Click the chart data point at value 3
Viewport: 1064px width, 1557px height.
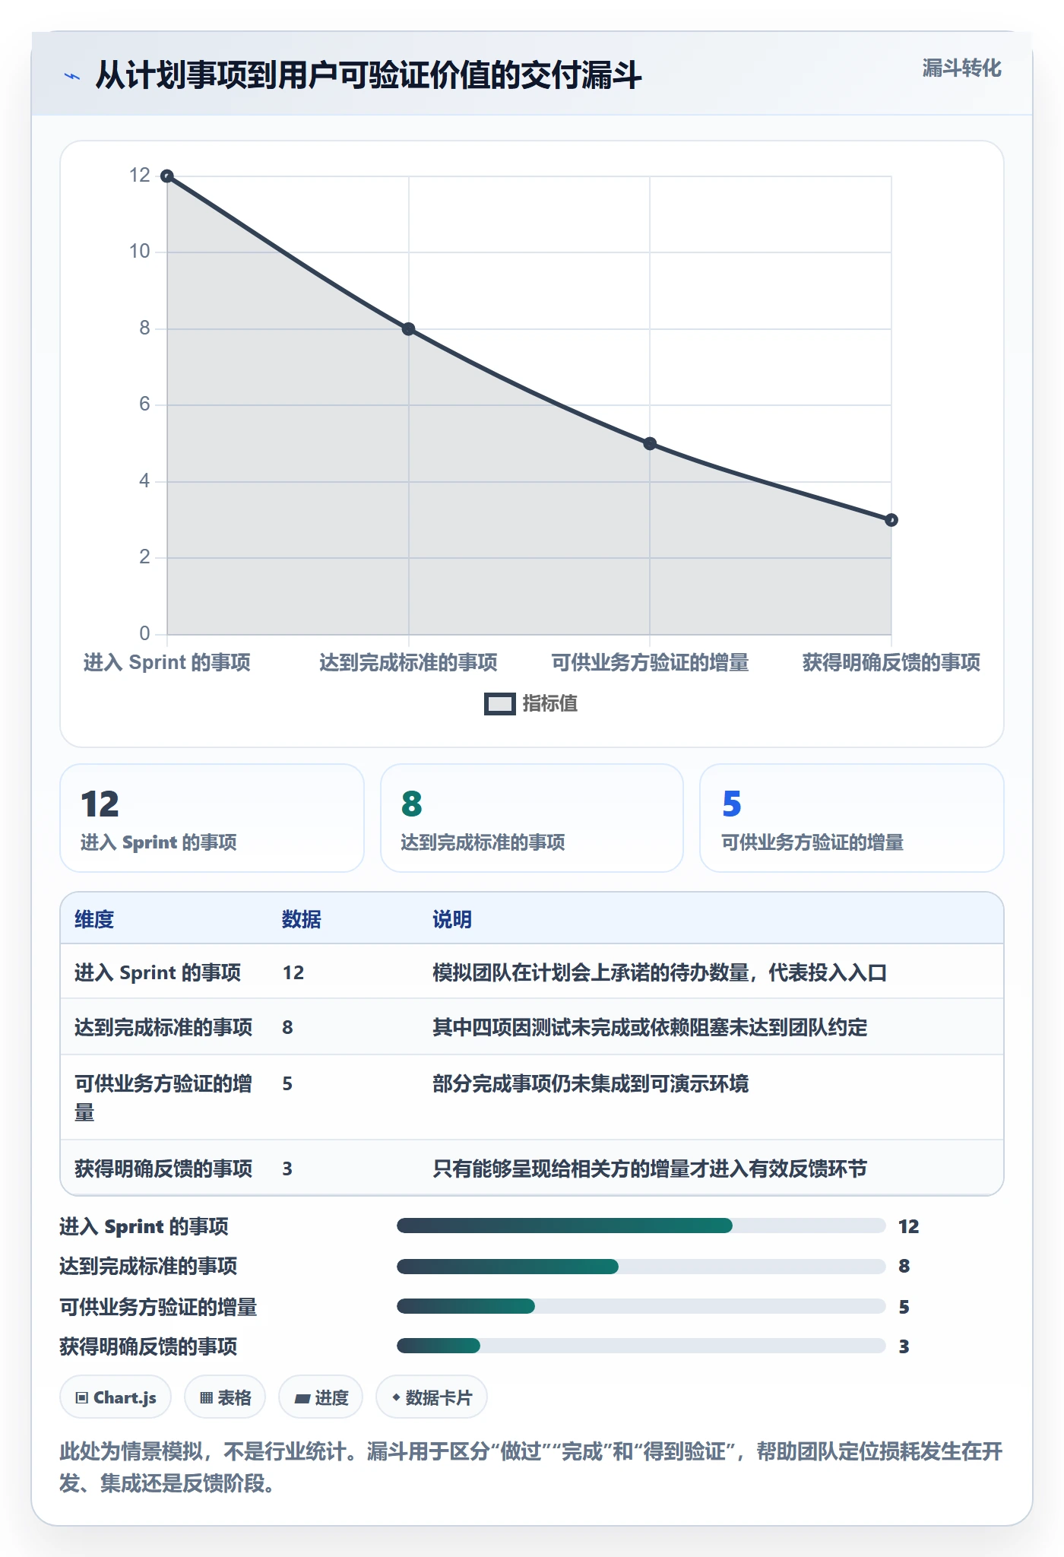(891, 520)
